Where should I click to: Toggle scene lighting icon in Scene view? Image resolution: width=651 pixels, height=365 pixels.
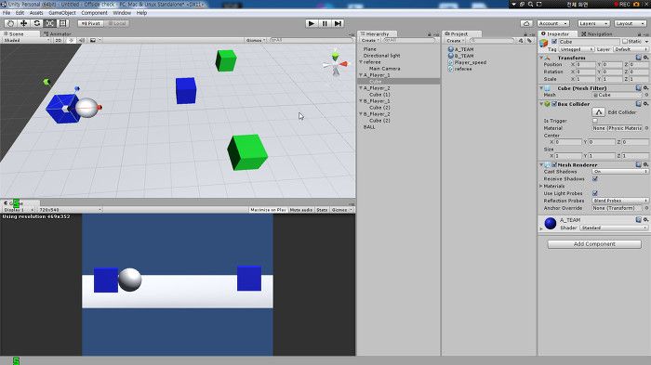[71, 40]
